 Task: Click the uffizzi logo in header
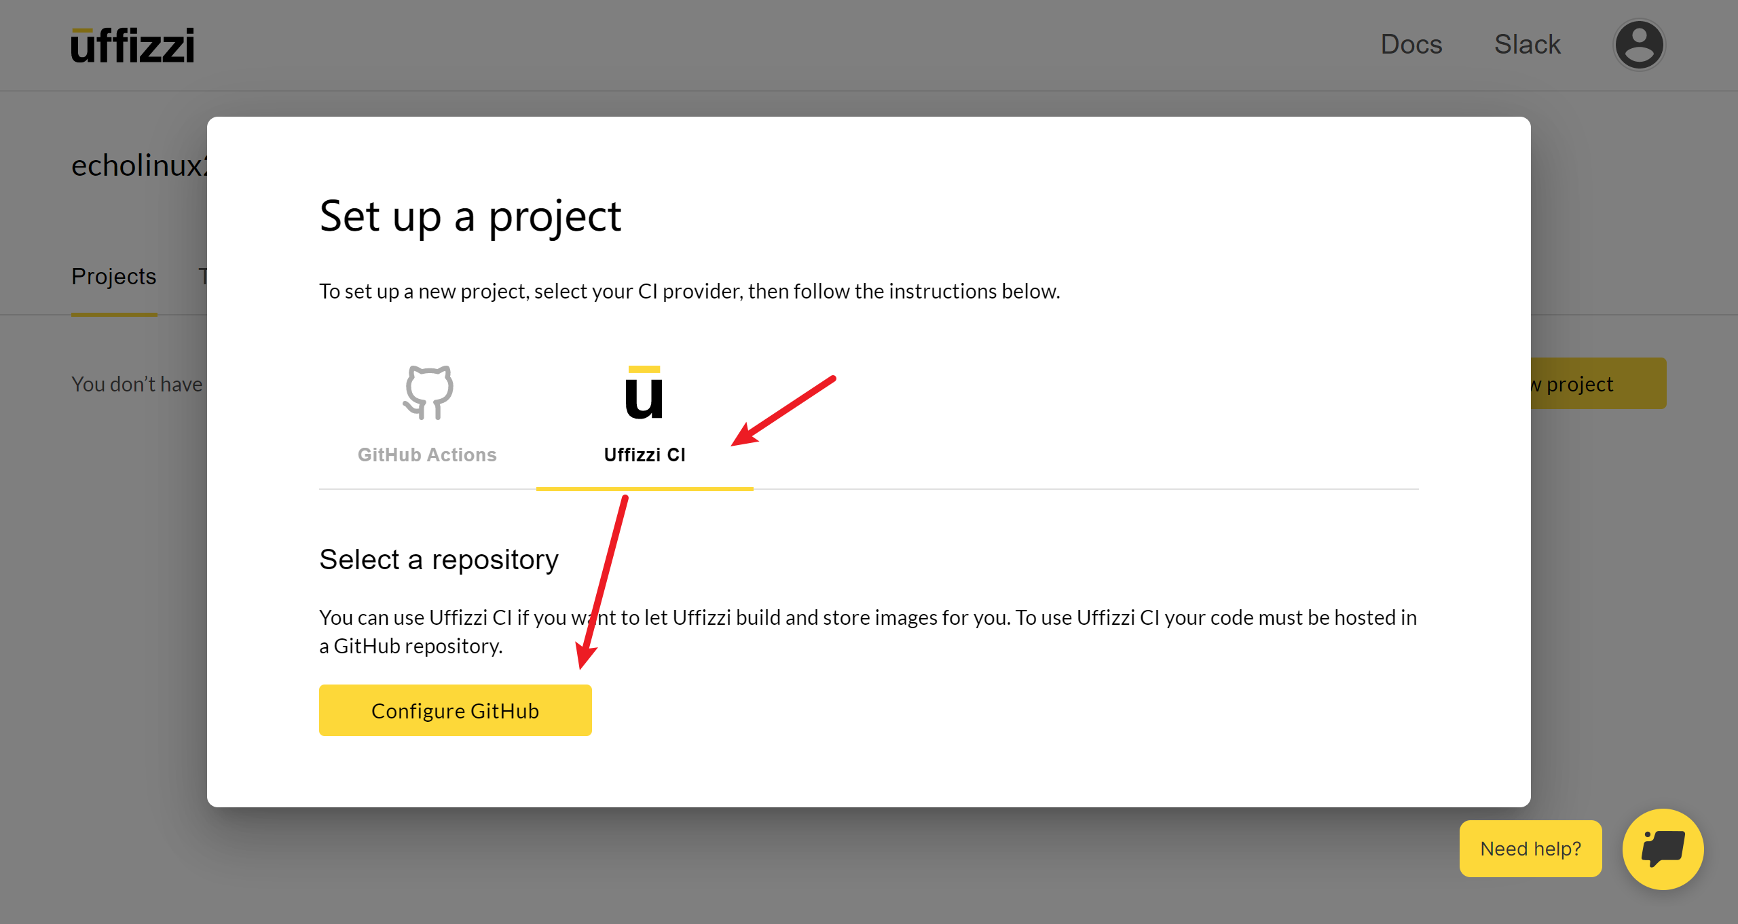pyautogui.click(x=132, y=45)
